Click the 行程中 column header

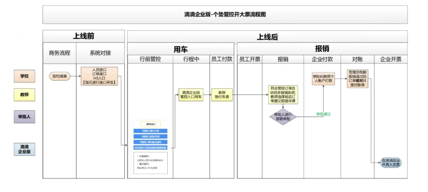pos(191,59)
